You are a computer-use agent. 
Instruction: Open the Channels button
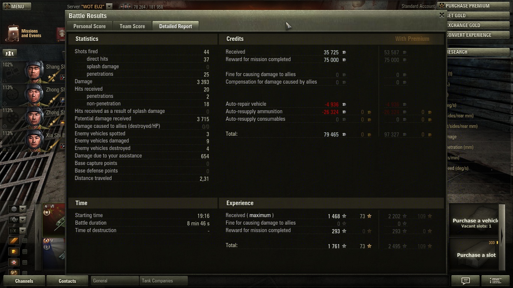coord(24,280)
